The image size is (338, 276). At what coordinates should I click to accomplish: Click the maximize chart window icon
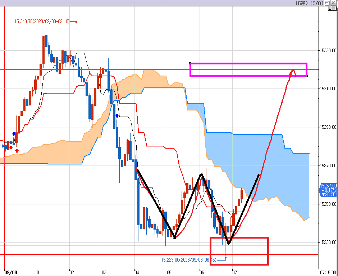(x=327, y=3)
